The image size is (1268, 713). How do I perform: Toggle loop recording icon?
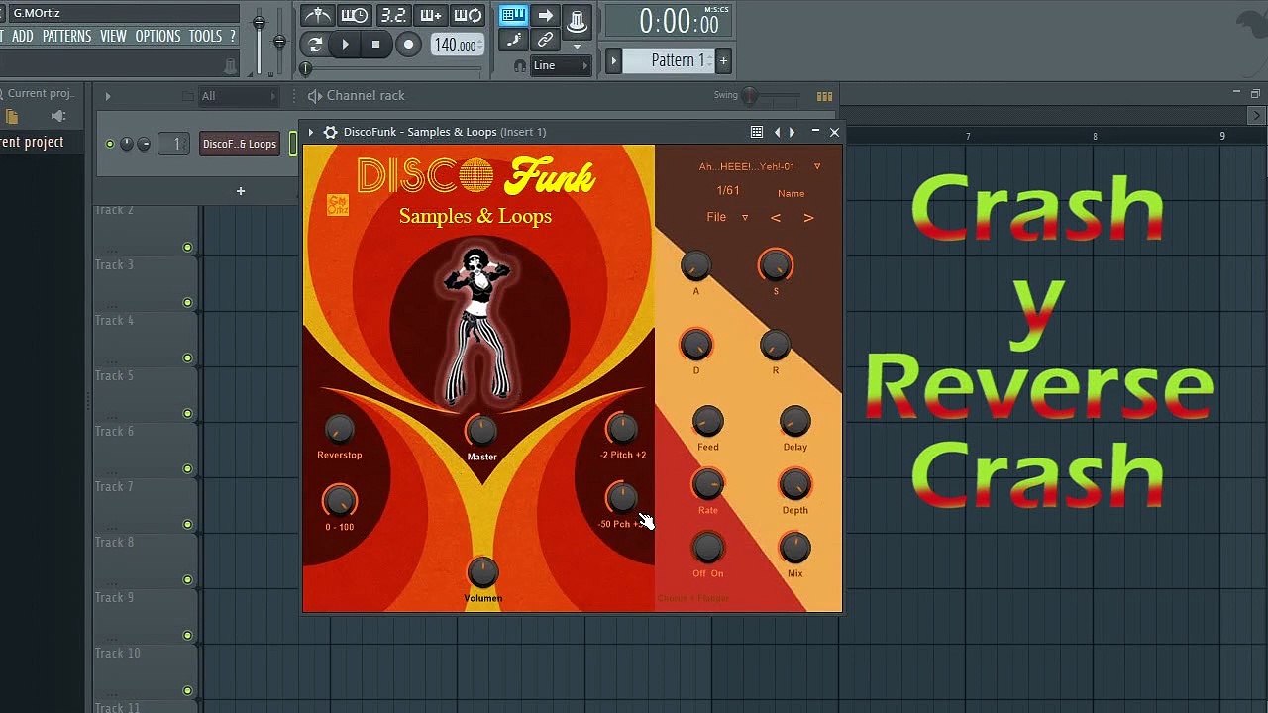tap(468, 15)
